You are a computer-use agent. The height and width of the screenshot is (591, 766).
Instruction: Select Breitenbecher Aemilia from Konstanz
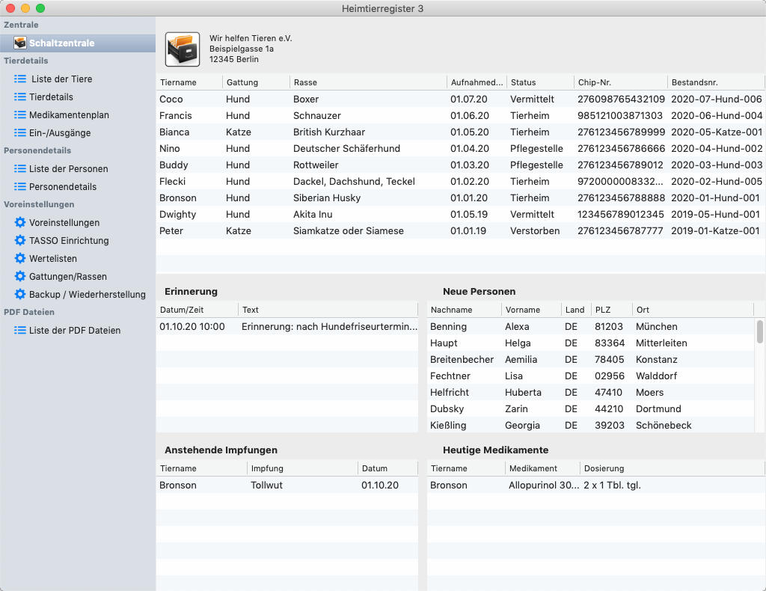591,359
